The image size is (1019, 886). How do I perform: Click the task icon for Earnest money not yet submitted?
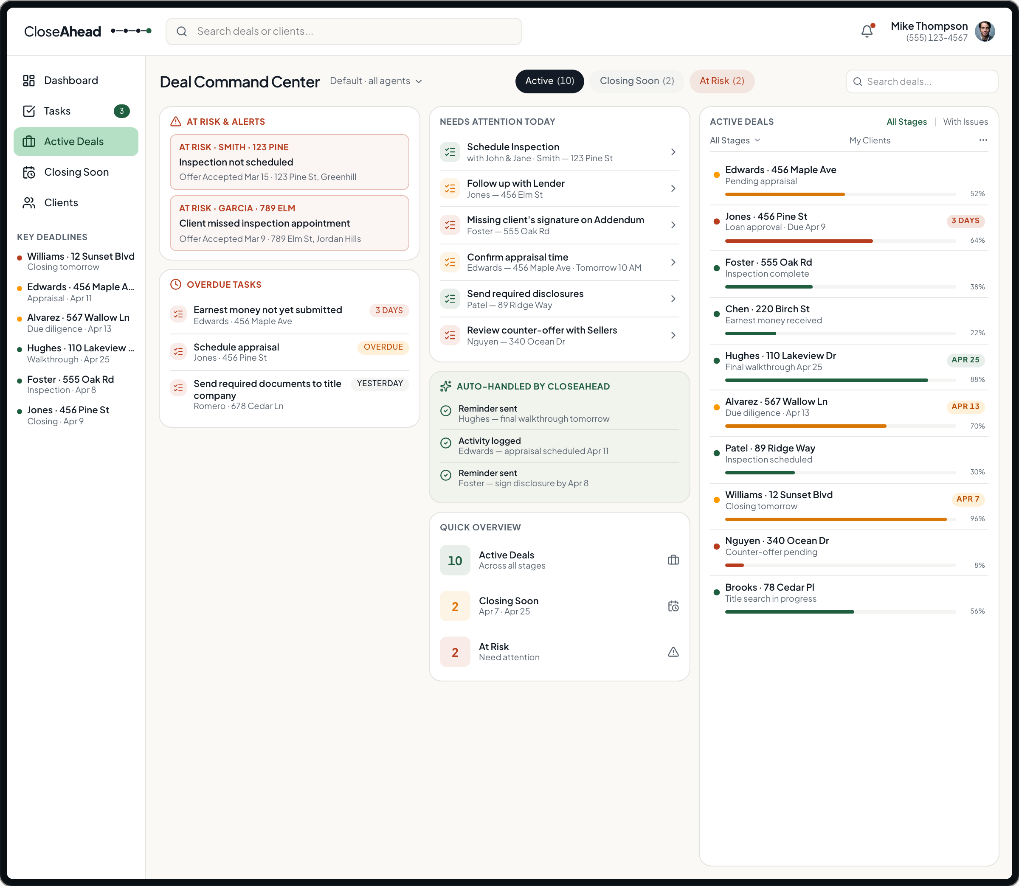pyautogui.click(x=178, y=314)
